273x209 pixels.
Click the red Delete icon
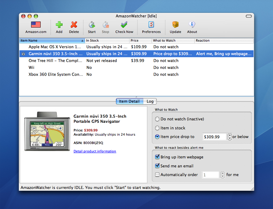pos(74,24)
